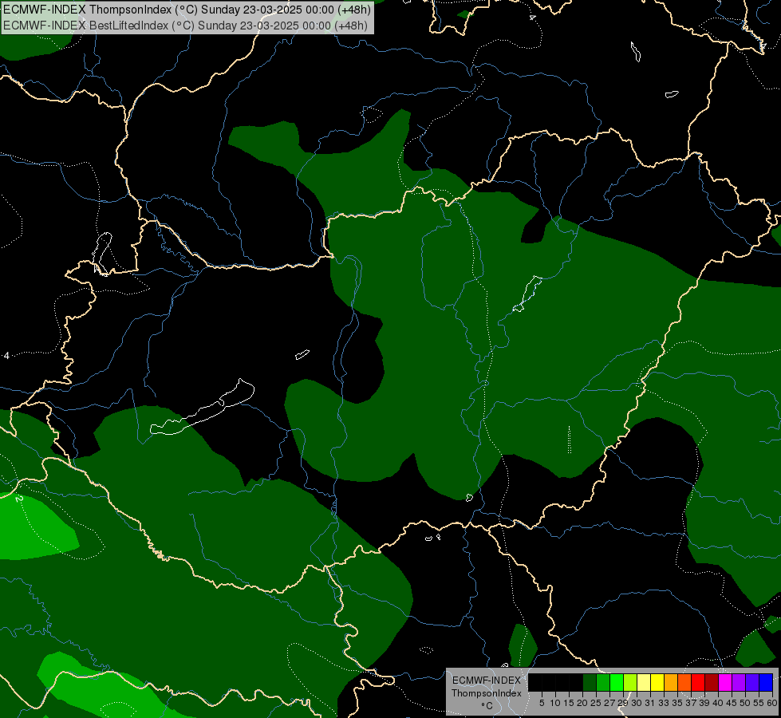The image size is (781, 718).
Task: Select the bright yellow 31-33 legend swatch
Action: tap(657, 682)
